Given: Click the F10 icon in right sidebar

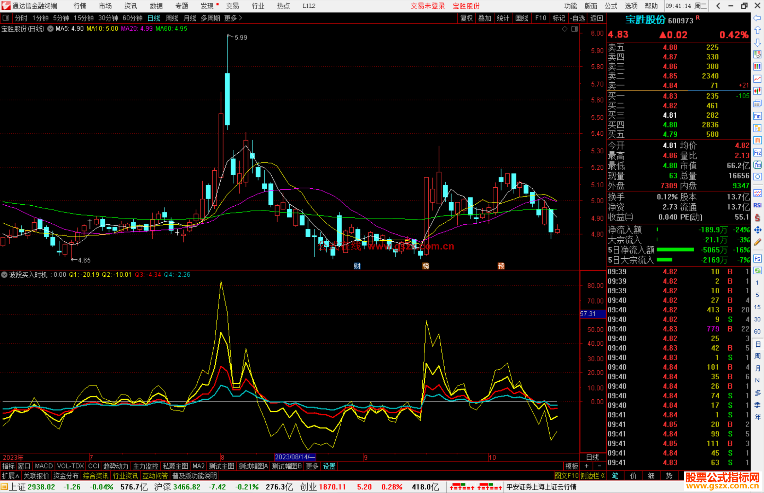Looking at the screenshot, I should coord(757,116).
